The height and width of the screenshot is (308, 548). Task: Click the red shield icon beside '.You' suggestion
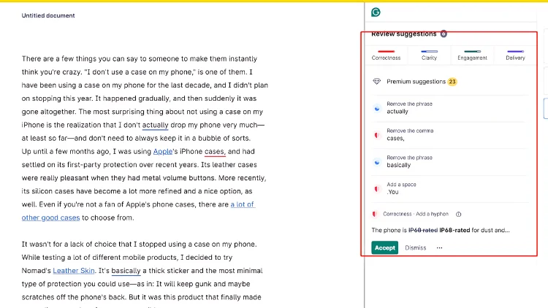(x=377, y=189)
